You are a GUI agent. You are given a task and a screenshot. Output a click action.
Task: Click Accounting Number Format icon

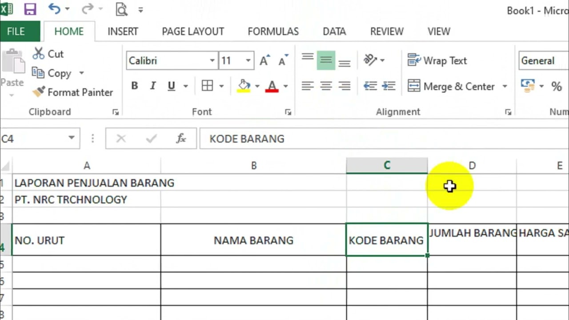(528, 86)
